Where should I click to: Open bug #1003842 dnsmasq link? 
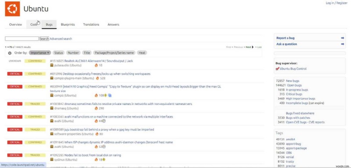coord(121,104)
